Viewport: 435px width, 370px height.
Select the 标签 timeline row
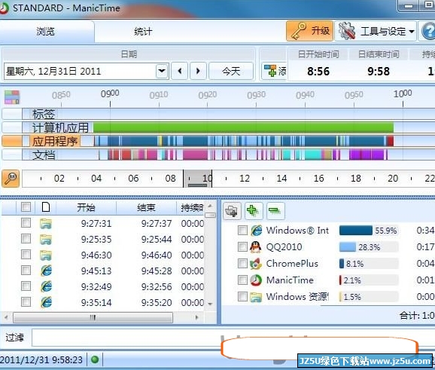pos(44,114)
